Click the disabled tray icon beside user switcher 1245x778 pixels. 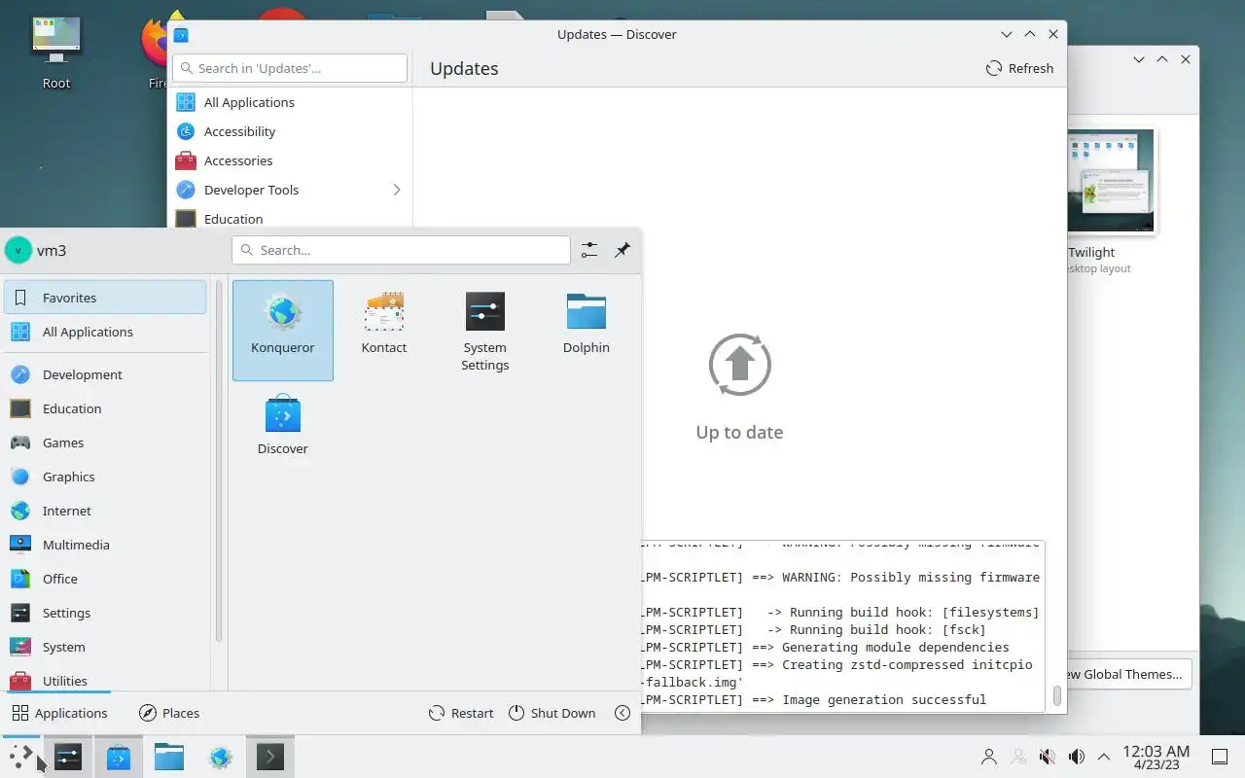1018,757
